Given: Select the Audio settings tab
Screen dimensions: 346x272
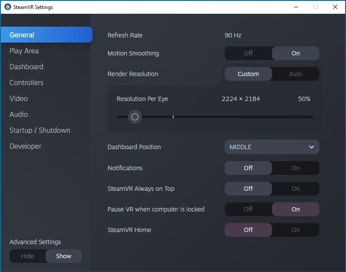Looking at the screenshot, I should tap(19, 114).
